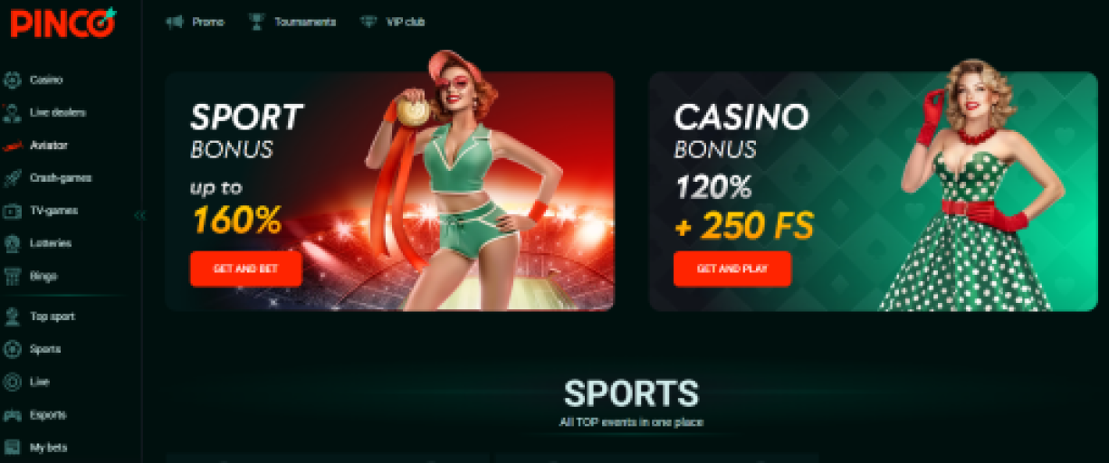Click the Top sport trophy icon
The width and height of the screenshot is (1109, 463).
coord(12,317)
